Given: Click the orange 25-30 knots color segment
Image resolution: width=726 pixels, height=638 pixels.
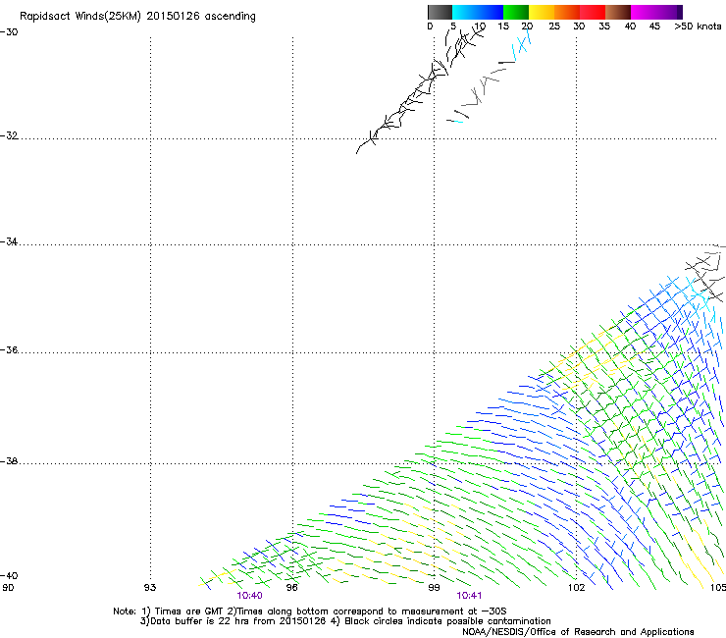Looking at the screenshot, I should tap(567, 12).
